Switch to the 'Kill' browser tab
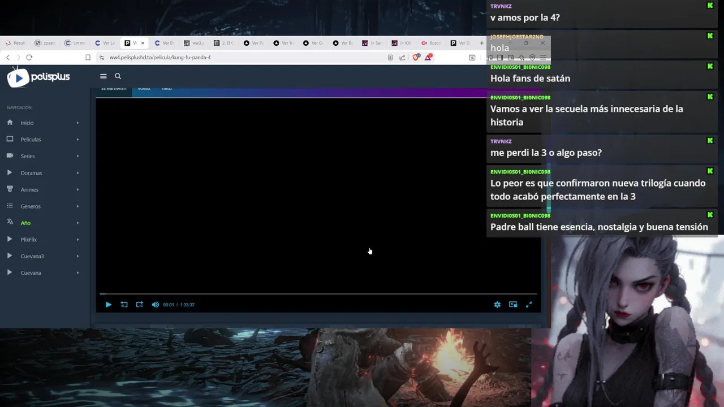This screenshot has height=407, width=724. 402,43
